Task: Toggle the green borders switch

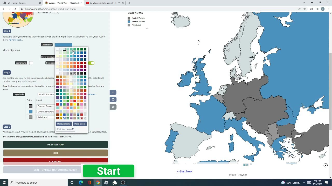Action: click(91, 63)
